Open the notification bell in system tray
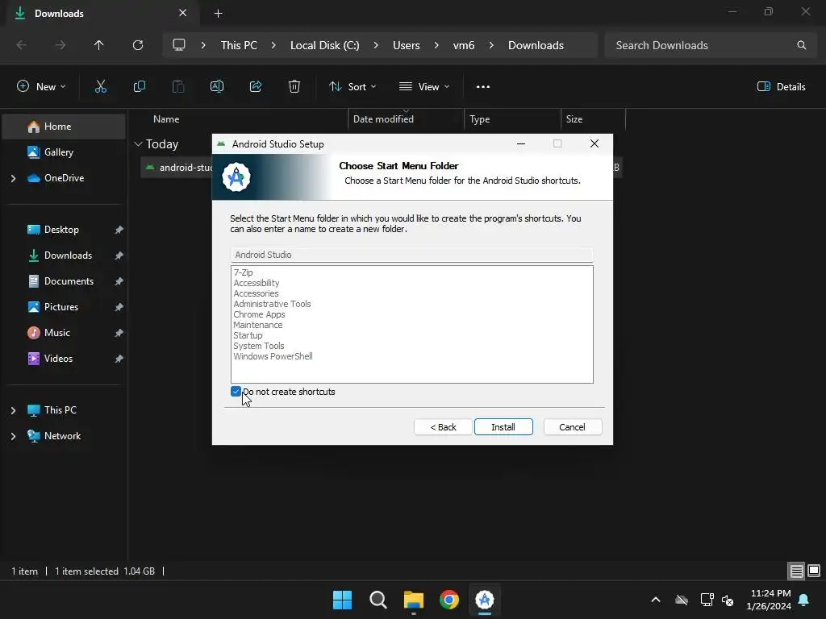 click(x=804, y=600)
